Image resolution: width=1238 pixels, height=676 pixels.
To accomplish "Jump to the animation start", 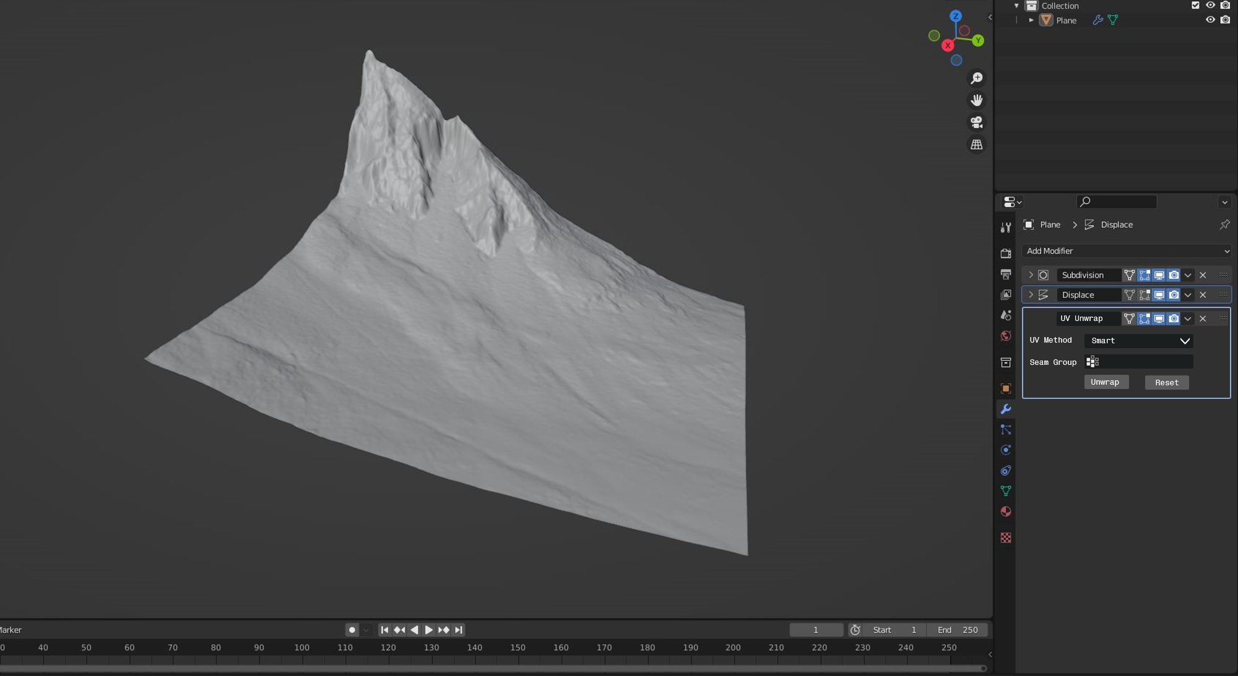I will 384,630.
